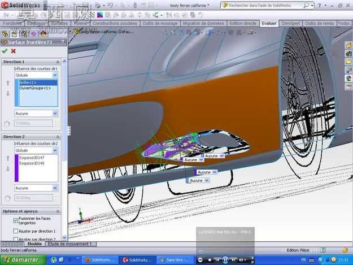Enable Ajuster par direction 2 checkbox
Viewport: 353px width, 265px height.
16,239
